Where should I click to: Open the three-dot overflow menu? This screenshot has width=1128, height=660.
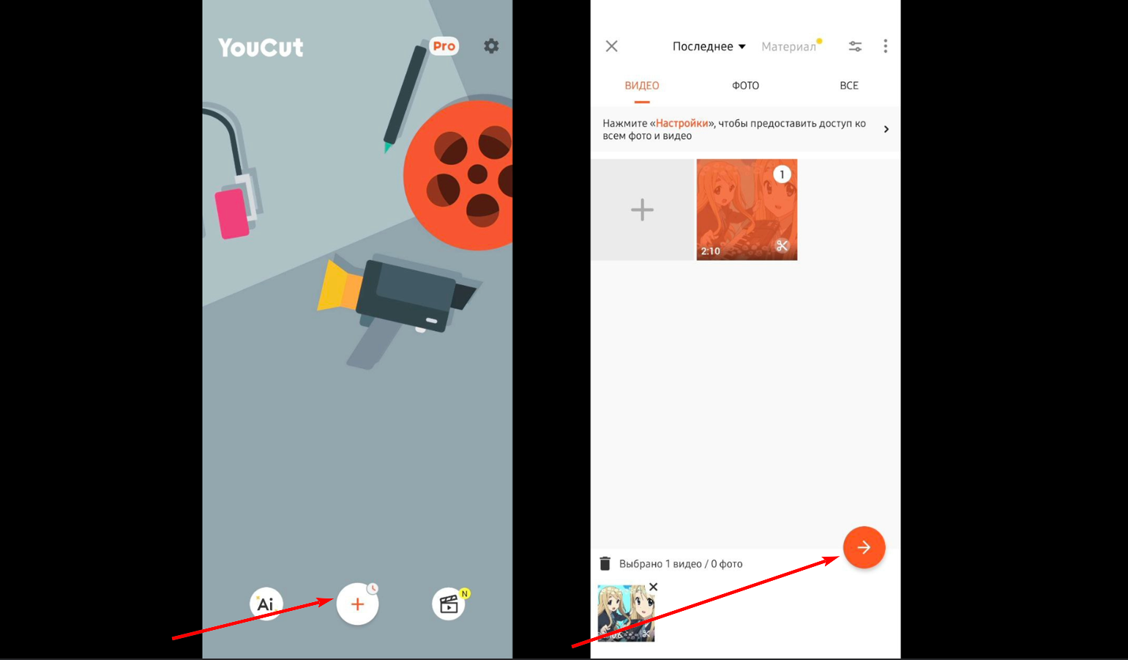(x=885, y=45)
